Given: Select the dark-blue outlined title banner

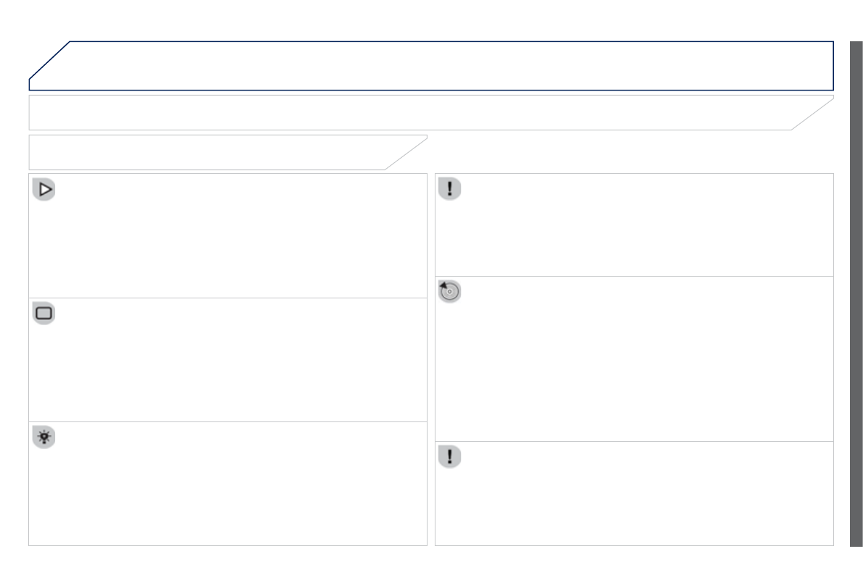Looking at the screenshot, I should (x=449, y=65).
